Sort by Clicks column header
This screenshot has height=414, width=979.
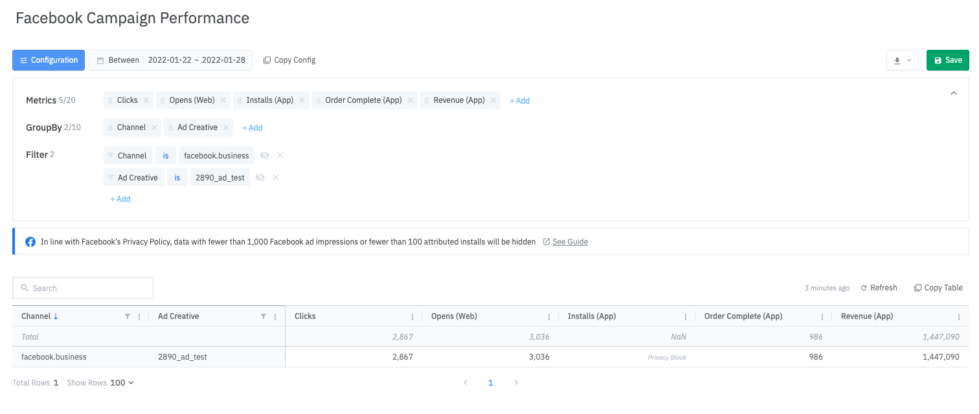coord(305,316)
